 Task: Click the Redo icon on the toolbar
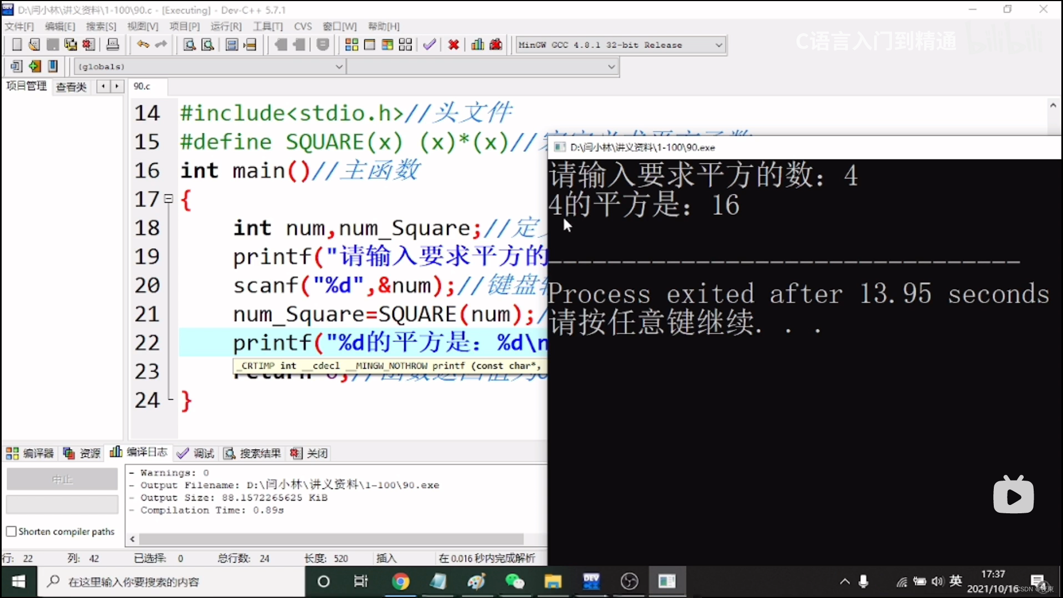coord(161,44)
